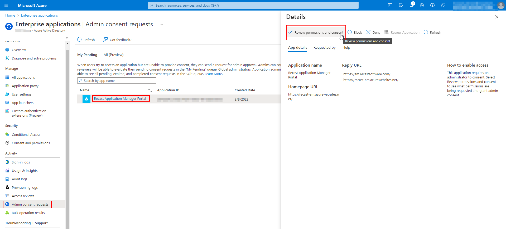Open Bulk operation results
Image resolution: width=506 pixels, height=229 pixels.
click(28, 213)
